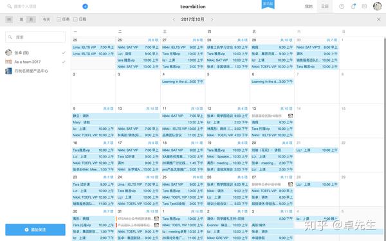
Task: Switch to month view (月)
Action: coord(31,19)
